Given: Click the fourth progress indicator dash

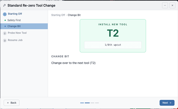Looking at the screenshot, I should point(97,103).
